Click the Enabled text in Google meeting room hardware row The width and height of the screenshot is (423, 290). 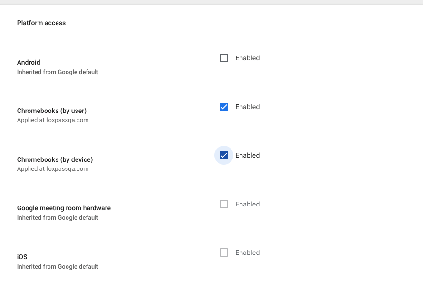point(247,204)
